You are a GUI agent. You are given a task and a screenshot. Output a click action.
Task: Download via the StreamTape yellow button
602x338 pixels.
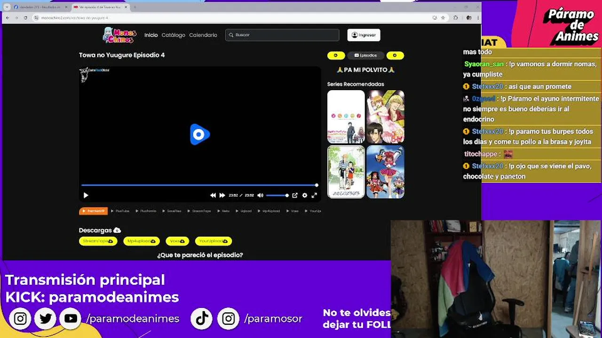pyautogui.click(x=98, y=241)
